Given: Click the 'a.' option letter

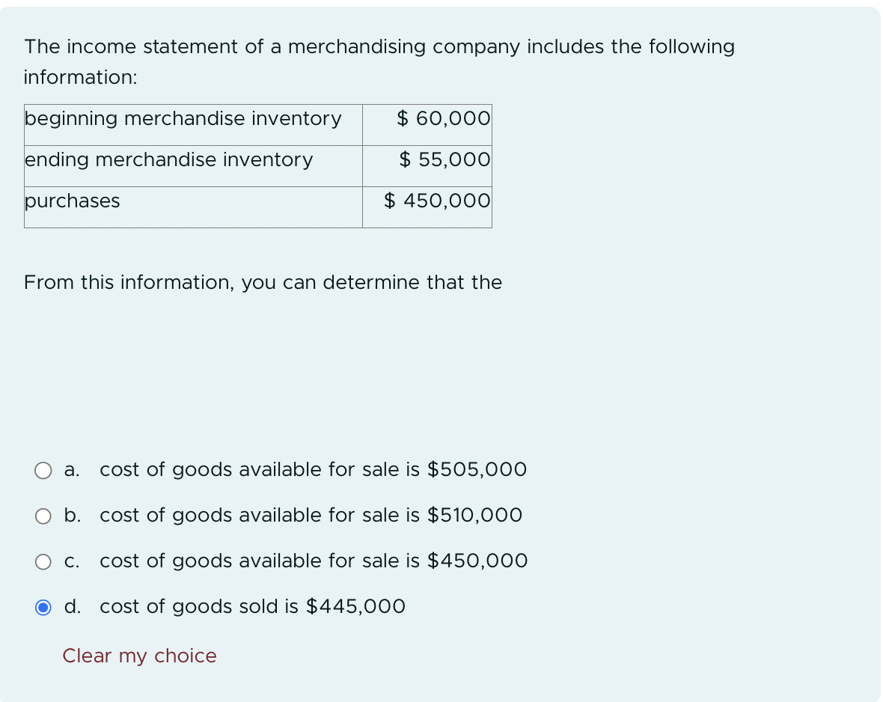Looking at the screenshot, I should coord(72,469).
